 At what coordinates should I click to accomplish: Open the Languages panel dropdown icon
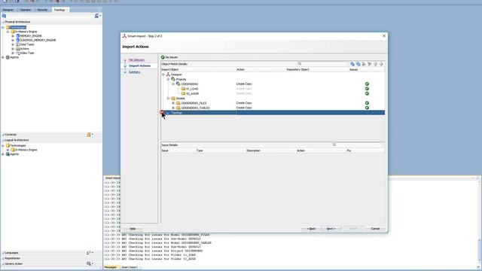(x=90, y=253)
